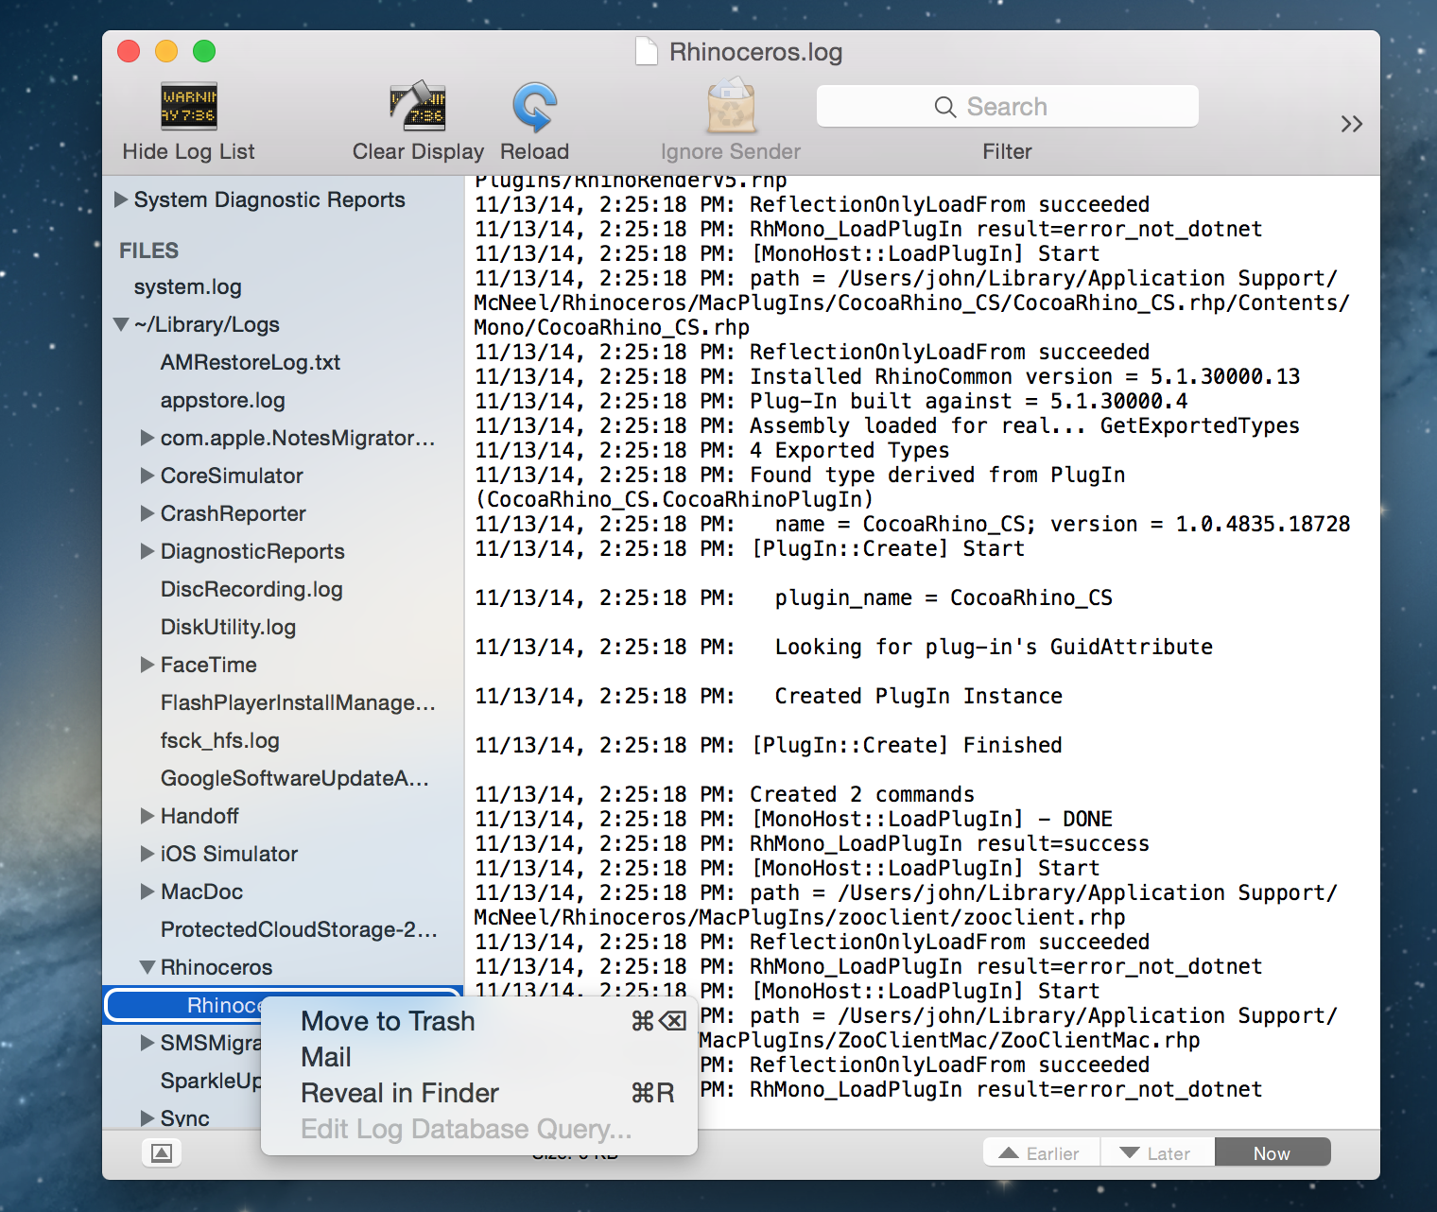Expand the CrashReporter folder
The width and height of the screenshot is (1437, 1212).
tap(147, 513)
